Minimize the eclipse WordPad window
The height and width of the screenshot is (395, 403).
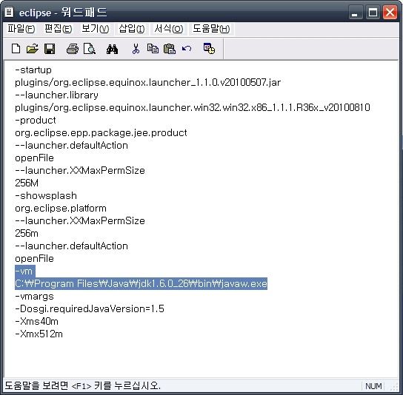[356, 12]
